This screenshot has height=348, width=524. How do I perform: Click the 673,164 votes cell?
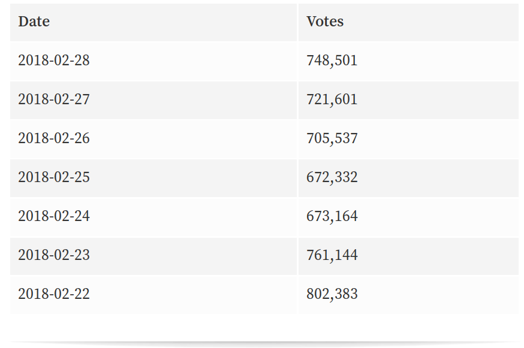(x=332, y=216)
